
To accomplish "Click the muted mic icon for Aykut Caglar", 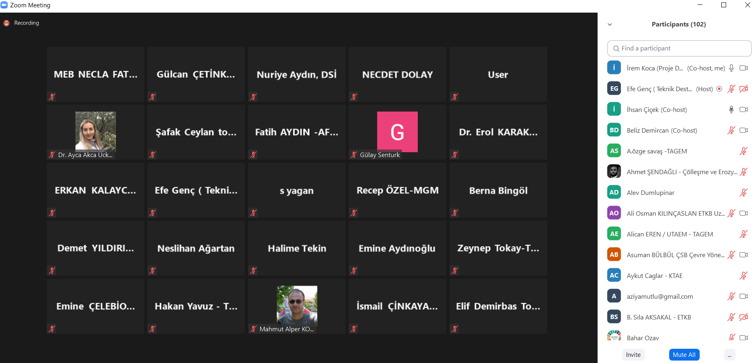I will pyautogui.click(x=744, y=276).
